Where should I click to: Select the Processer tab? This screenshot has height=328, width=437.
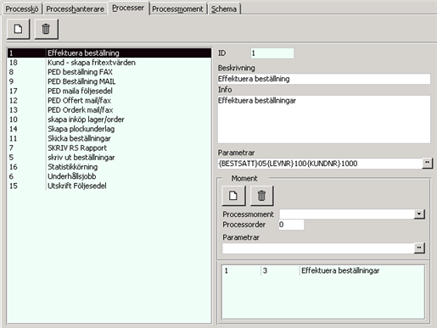pos(128,8)
